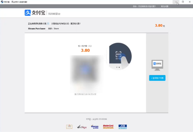Image resolution: width=193 pixels, height=132 pixels.
Task: Maximize the Alipay payment window
Action: [183, 2]
